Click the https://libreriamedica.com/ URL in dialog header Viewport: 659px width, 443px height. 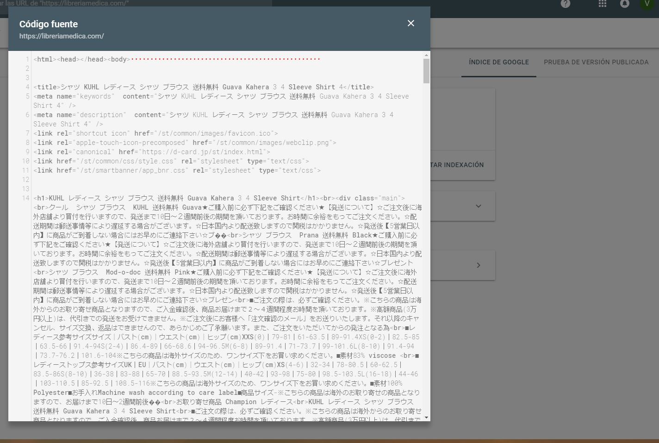point(62,36)
